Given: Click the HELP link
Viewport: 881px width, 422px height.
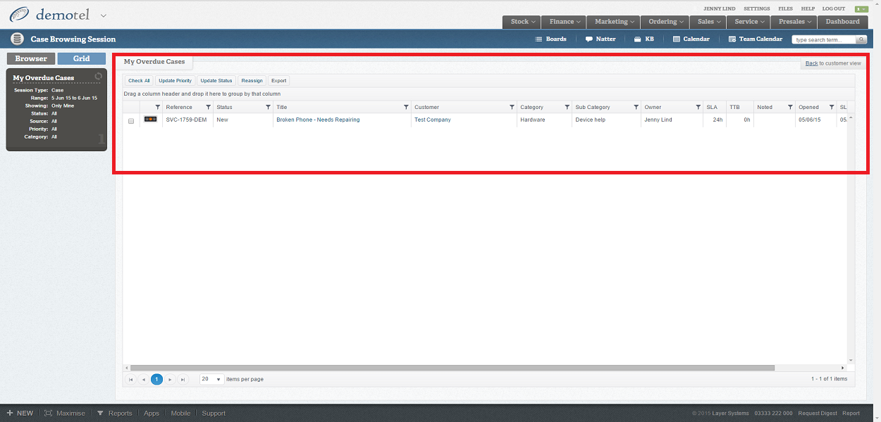Looking at the screenshot, I should point(808,9).
